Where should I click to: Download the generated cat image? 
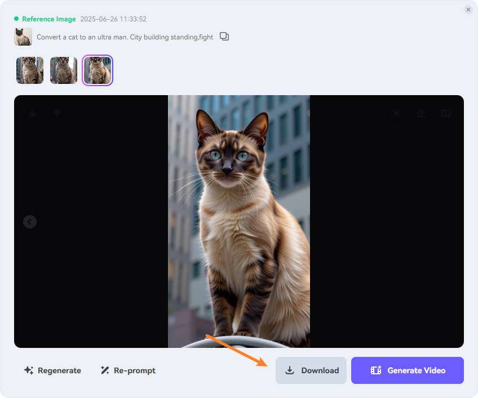(x=311, y=370)
